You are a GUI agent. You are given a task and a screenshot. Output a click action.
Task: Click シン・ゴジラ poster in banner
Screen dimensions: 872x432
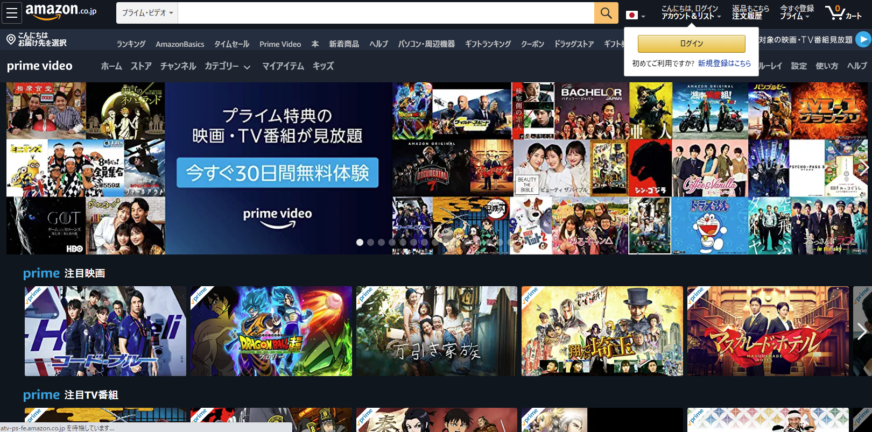click(x=650, y=168)
